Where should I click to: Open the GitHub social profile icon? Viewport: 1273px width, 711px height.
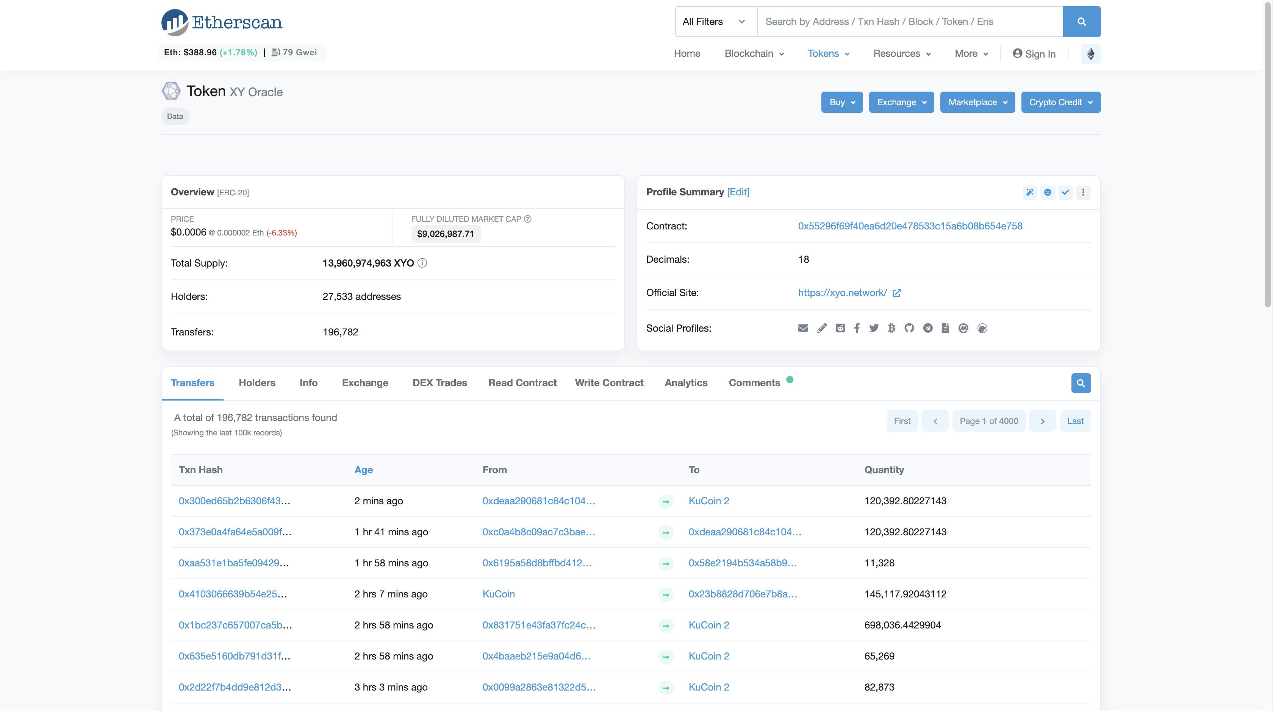pyautogui.click(x=909, y=328)
